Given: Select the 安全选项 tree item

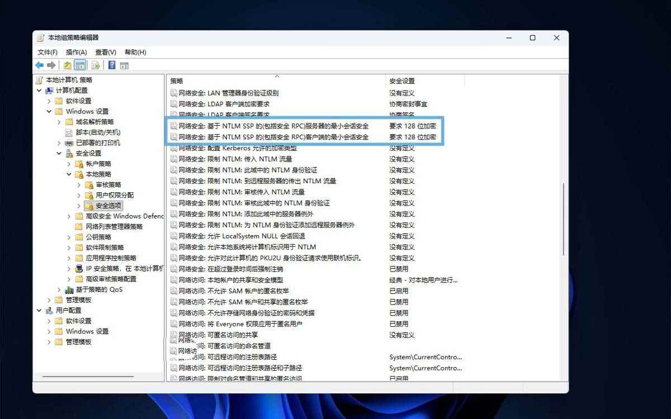Looking at the screenshot, I should pyautogui.click(x=108, y=206).
